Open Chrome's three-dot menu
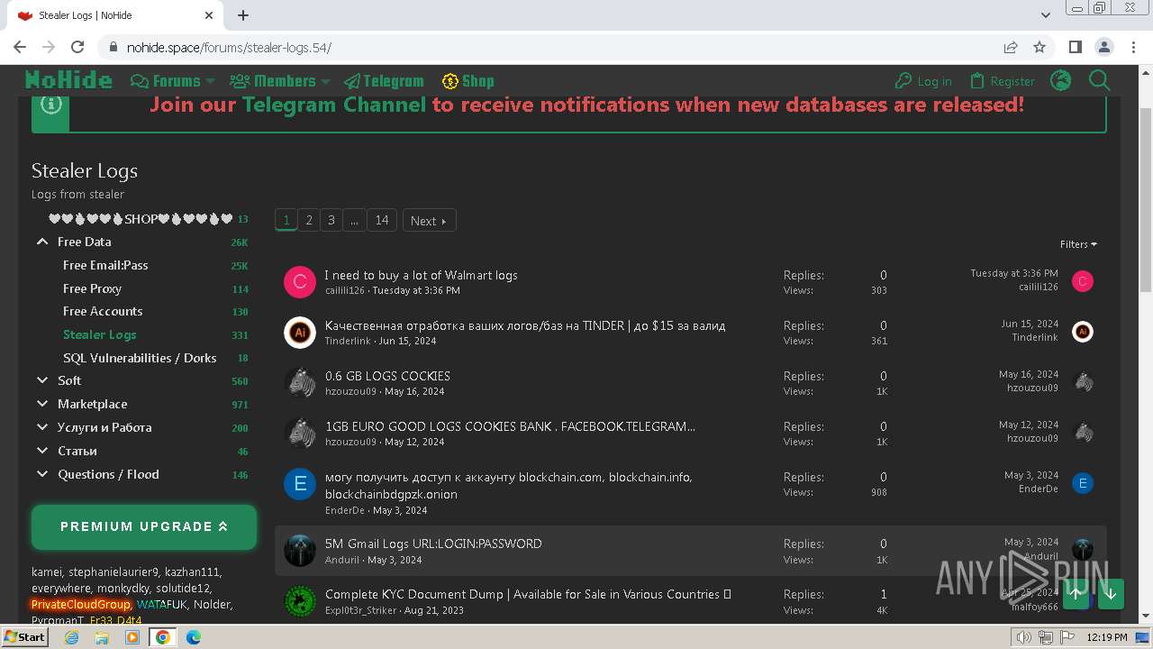 click(x=1131, y=47)
